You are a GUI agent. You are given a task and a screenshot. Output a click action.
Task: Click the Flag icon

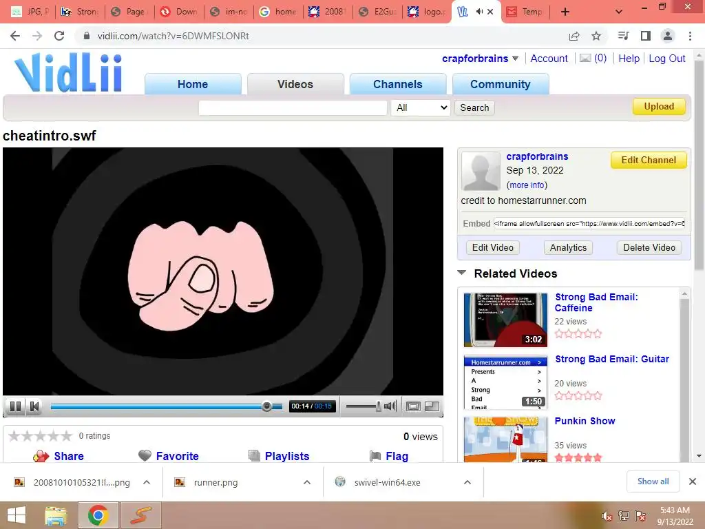click(375, 456)
